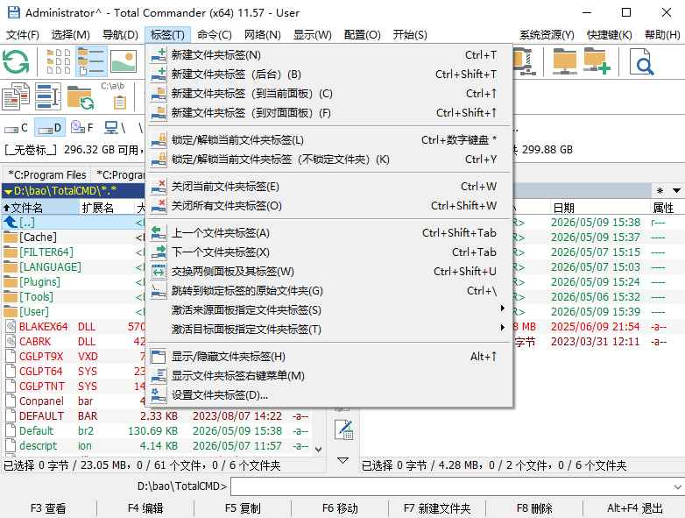Screen dimensions: 685x518
Task: Choose New folder tab in background entry
Action: coord(328,75)
